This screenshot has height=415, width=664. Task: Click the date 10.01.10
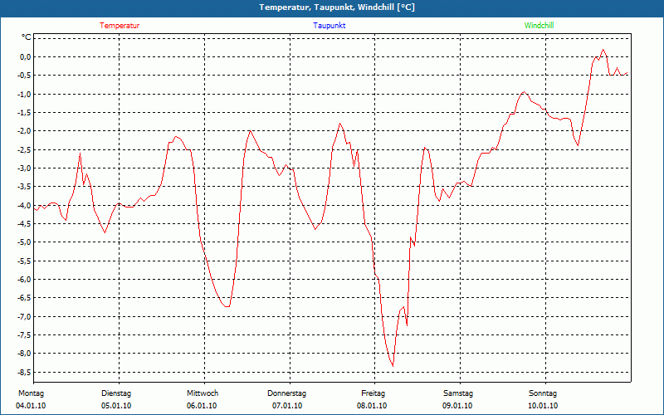coord(543,406)
